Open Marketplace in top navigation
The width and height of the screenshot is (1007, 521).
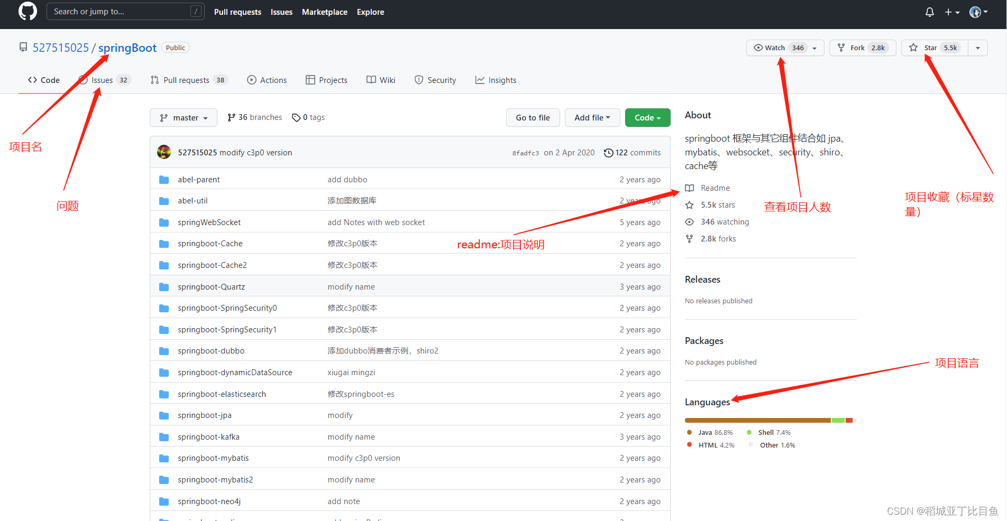[325, 12]
